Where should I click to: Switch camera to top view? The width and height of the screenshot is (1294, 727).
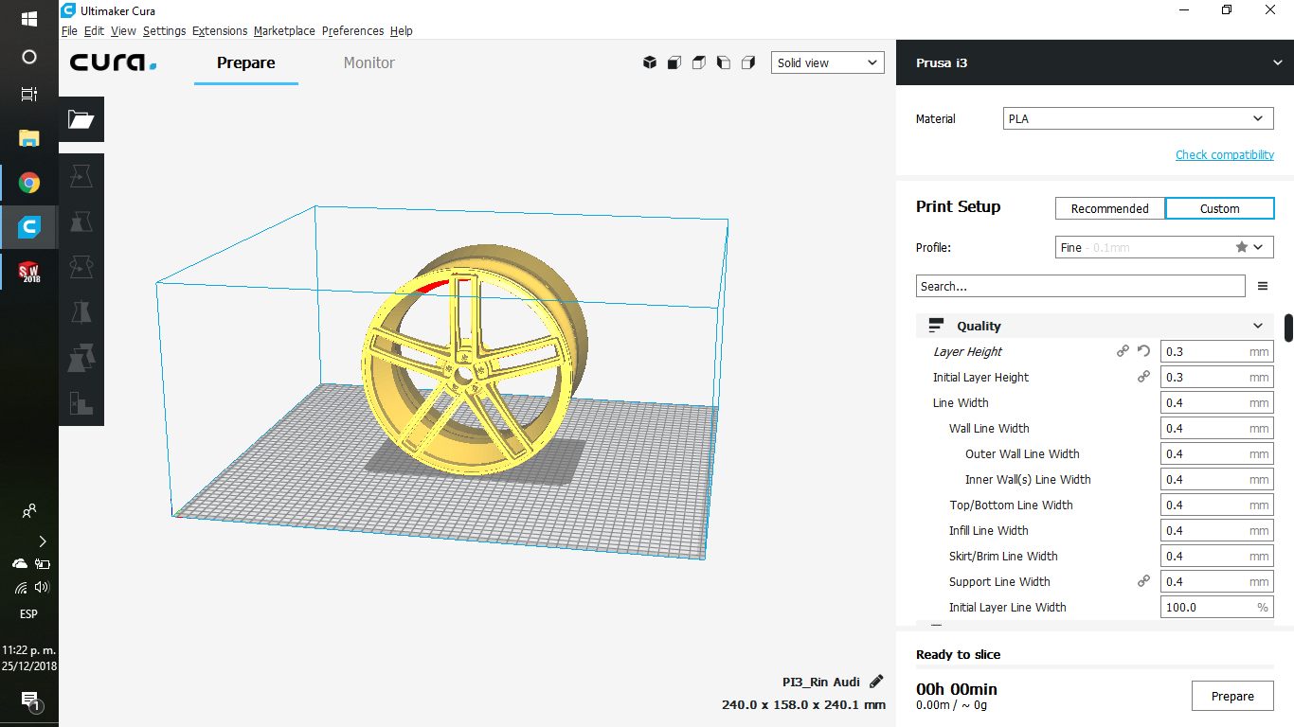click(699, 62)
